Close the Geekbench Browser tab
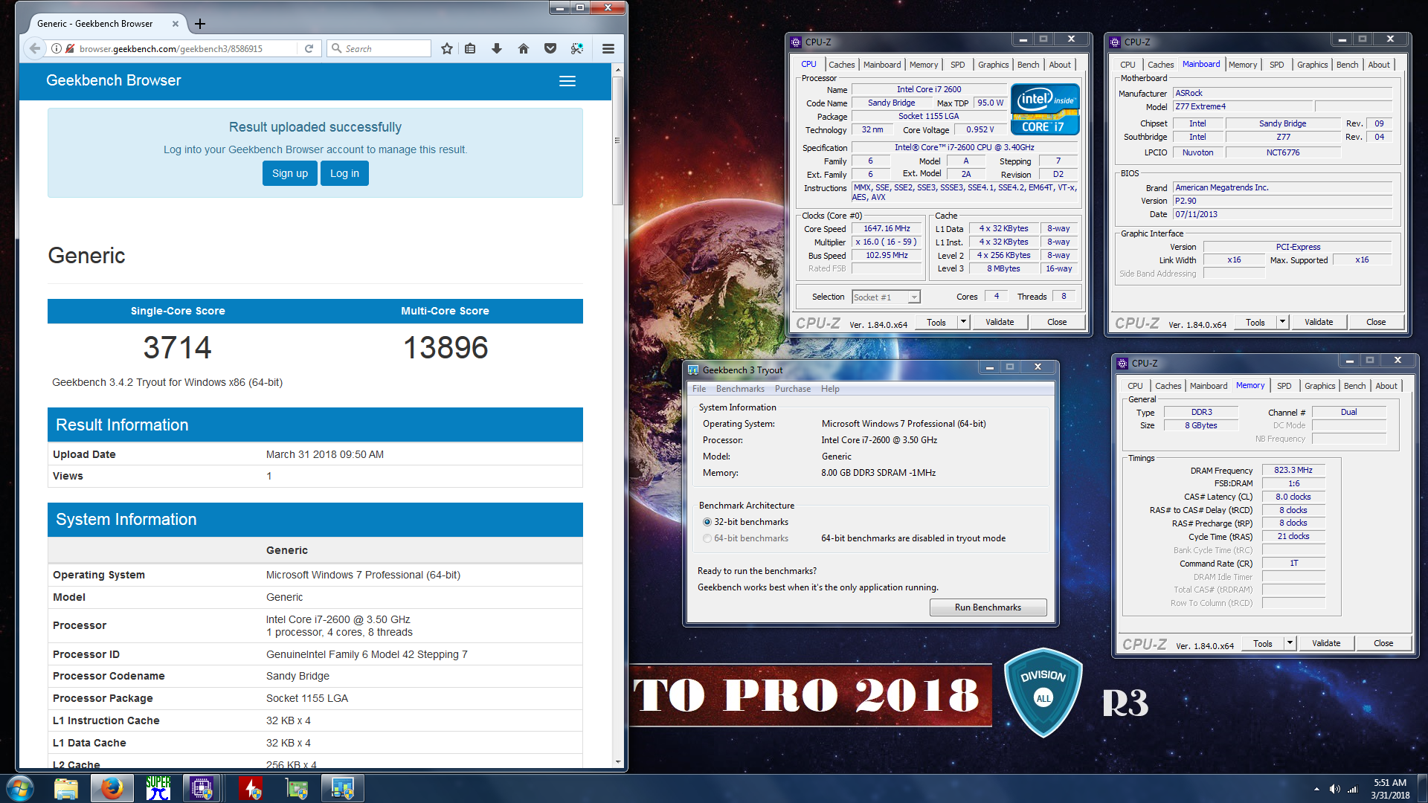This screenshot has width=1428, height=803. coord(176,24)
